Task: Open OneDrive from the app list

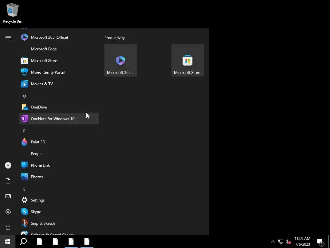Action: [x=59, y=107]
